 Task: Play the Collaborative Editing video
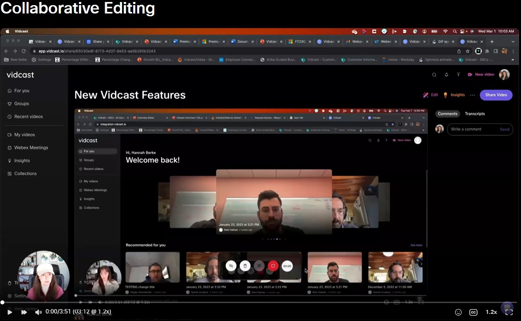10,312
